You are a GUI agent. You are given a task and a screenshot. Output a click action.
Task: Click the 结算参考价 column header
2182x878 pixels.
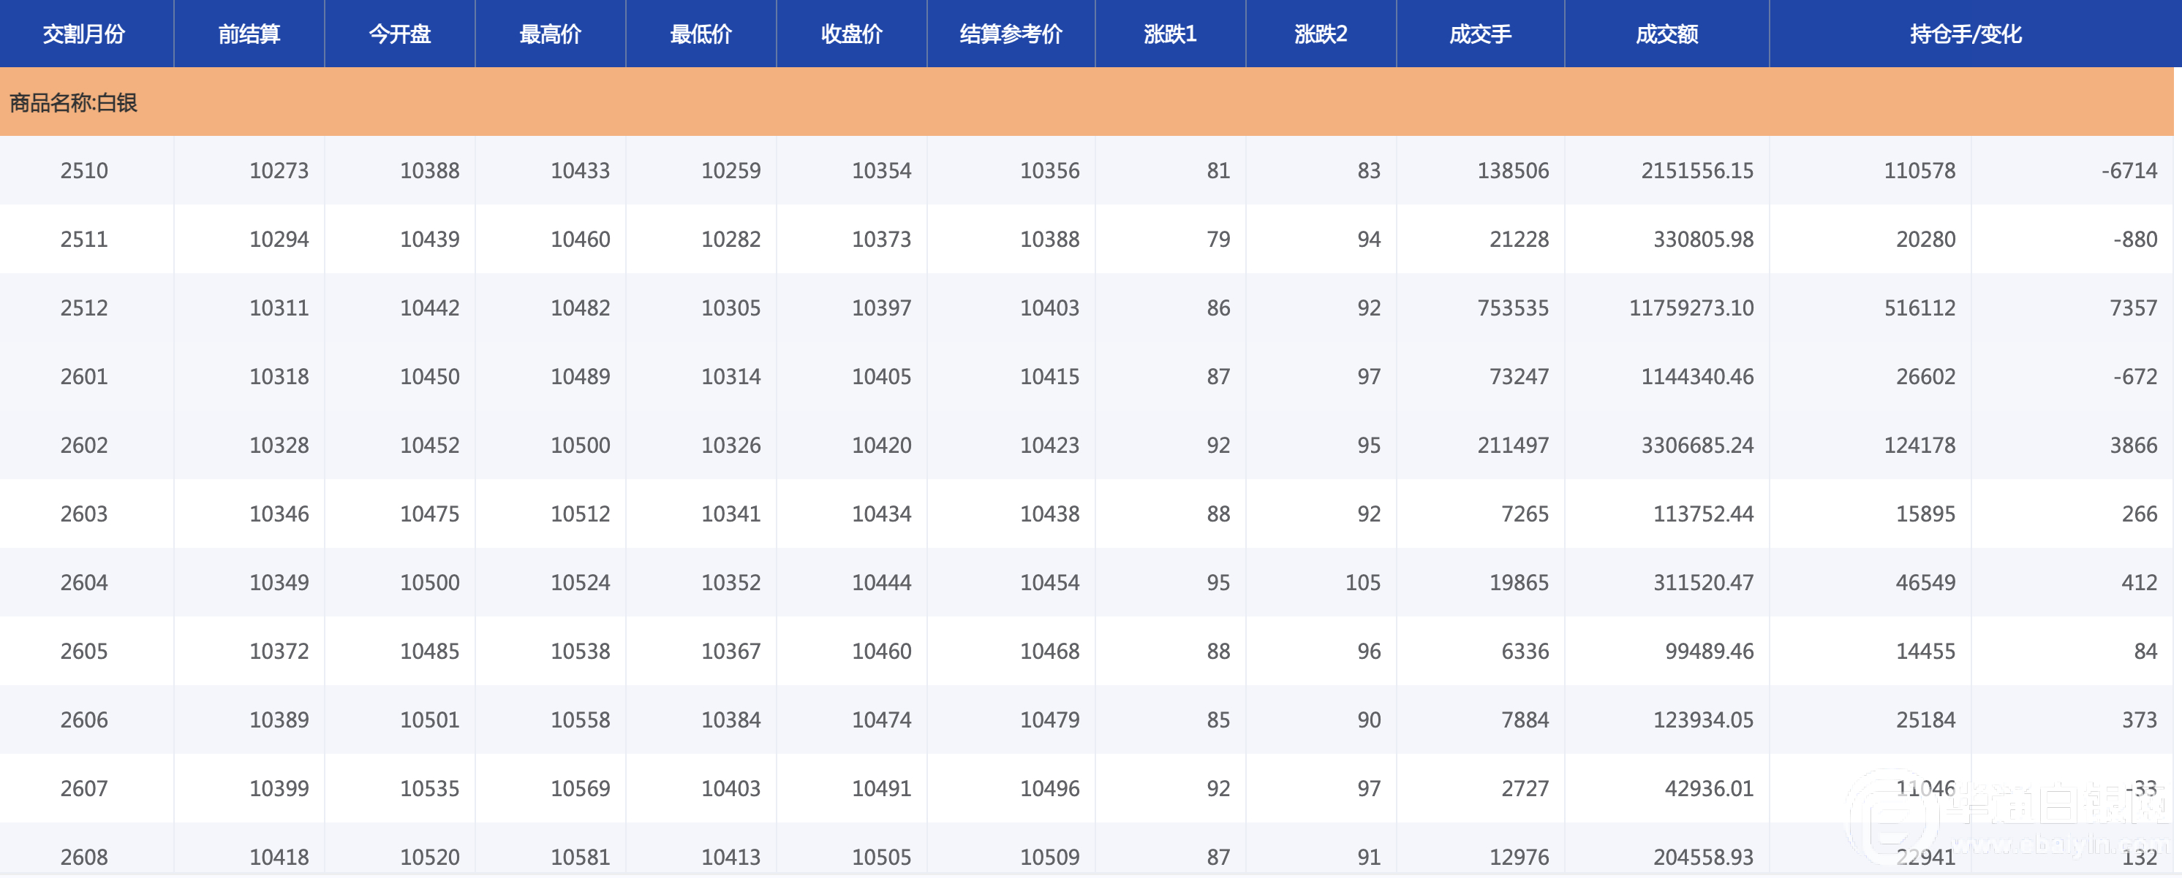[1011, 34]
